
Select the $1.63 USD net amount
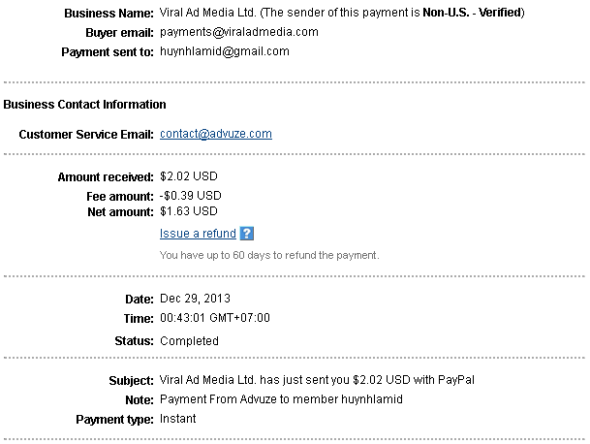pos(189,211)
